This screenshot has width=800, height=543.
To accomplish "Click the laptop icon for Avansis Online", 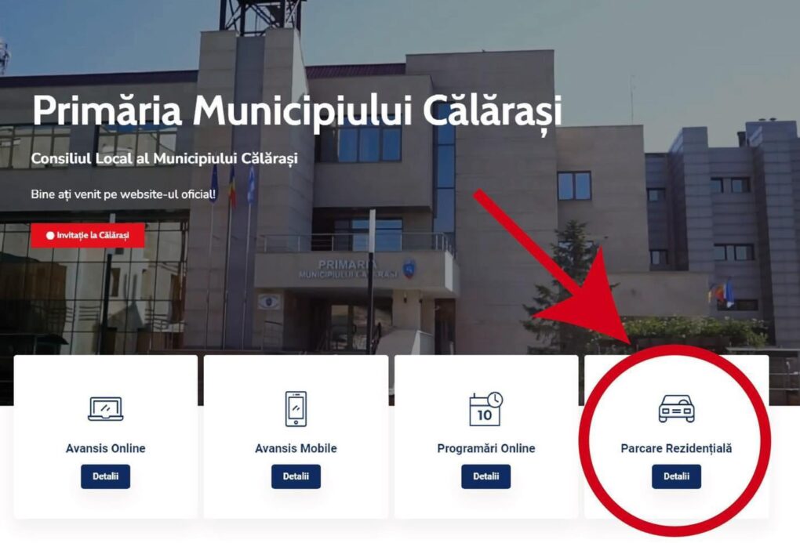I will 106,409.
